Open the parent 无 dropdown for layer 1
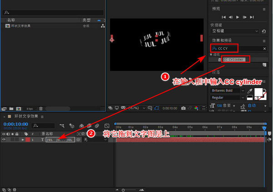Screen dimensions: 273x192 tap(95, 140)
